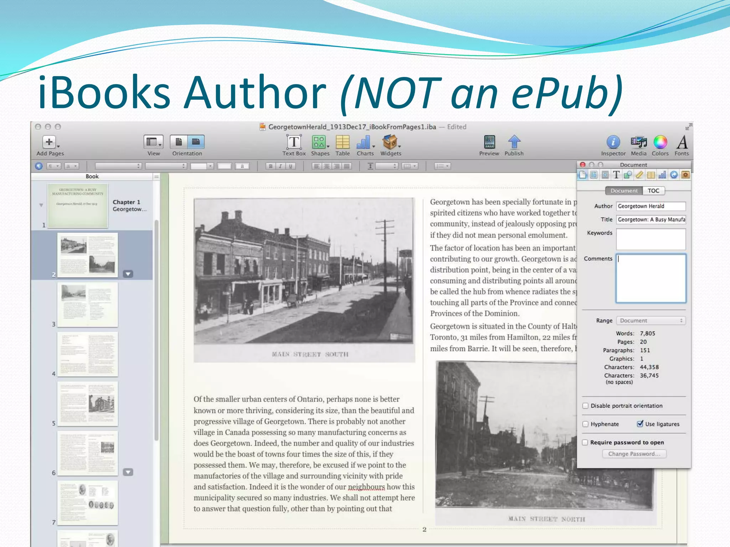Open the paragraph style dropdown
The height and width of the screenshot is (547, 730).
[x=54, y=166]
